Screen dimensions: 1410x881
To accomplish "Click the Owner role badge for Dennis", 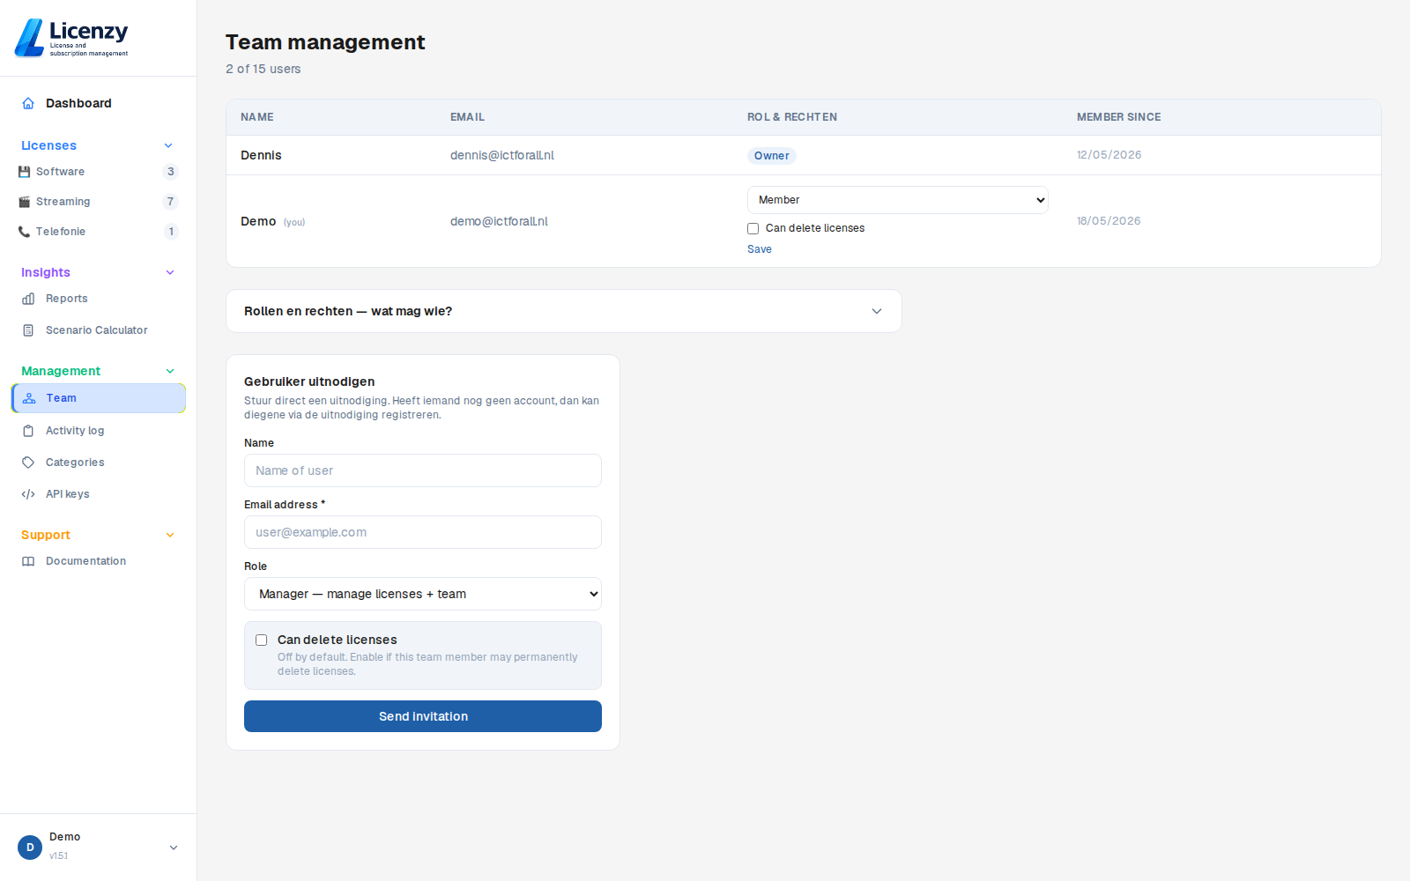I will click(772, 156).
